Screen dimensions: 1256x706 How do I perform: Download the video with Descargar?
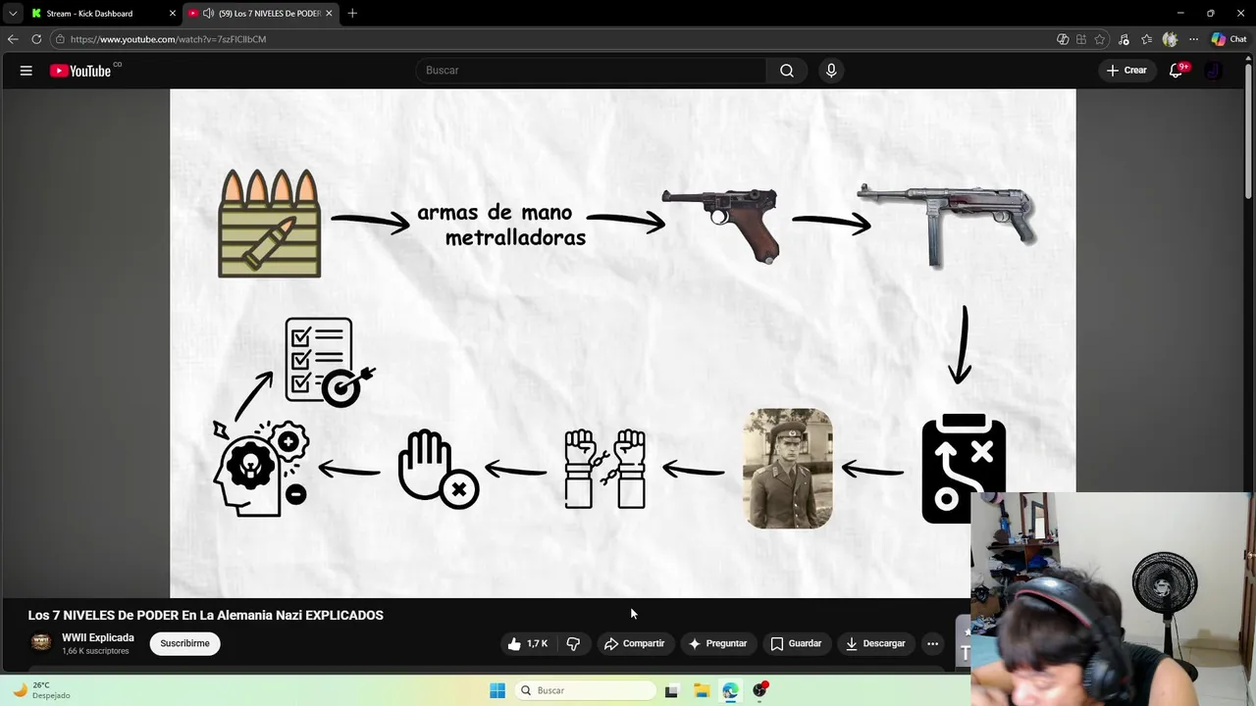click(x=875, y=644)
